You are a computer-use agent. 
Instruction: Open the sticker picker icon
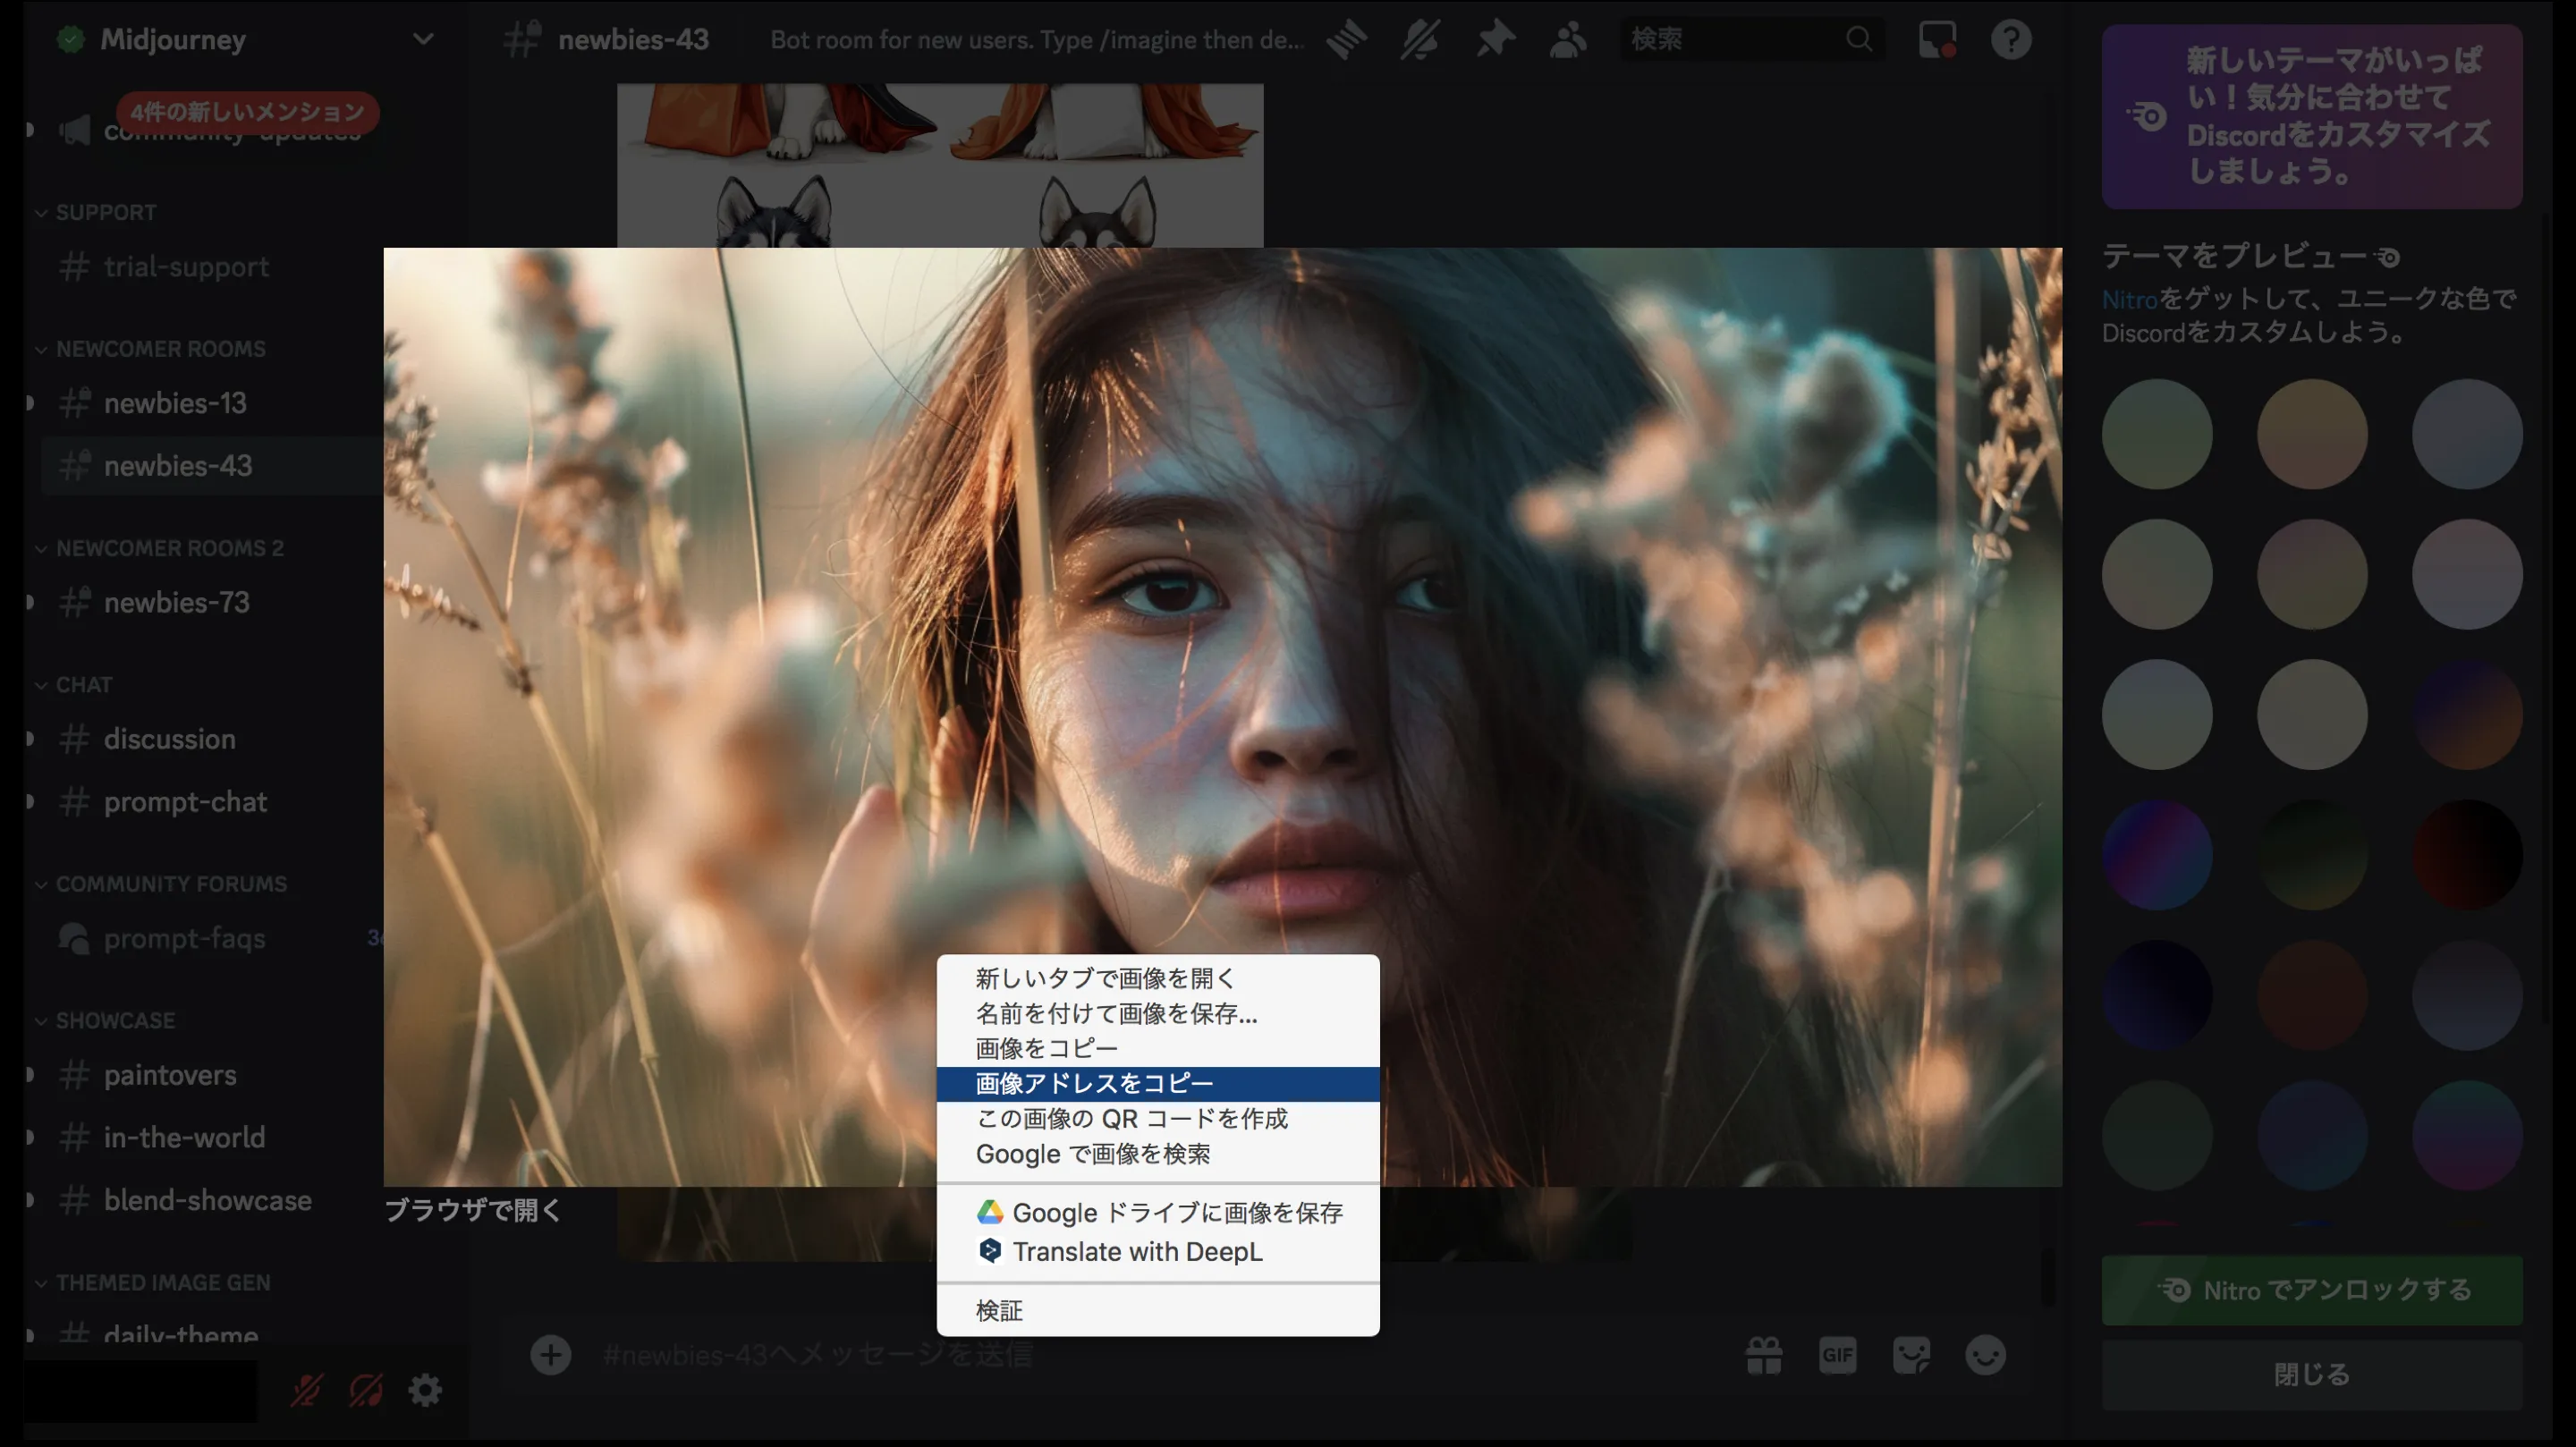1911,1356
